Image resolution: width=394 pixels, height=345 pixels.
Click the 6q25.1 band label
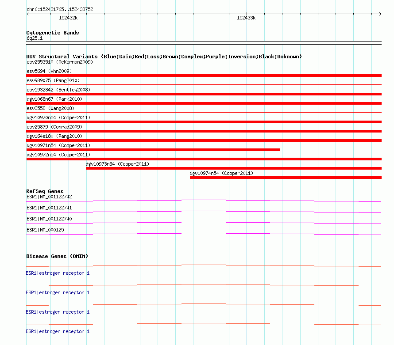pyautogui.click(x=35, y=38)
